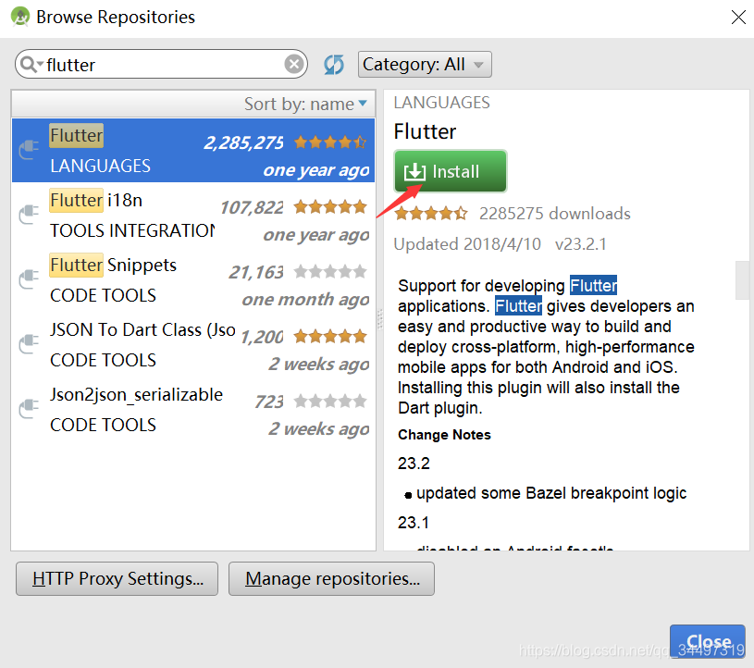The width and height of the screenshot is (754, 668).
Task: Select Flutter Snippets plugin row
Action: click(x=193, y=280)
